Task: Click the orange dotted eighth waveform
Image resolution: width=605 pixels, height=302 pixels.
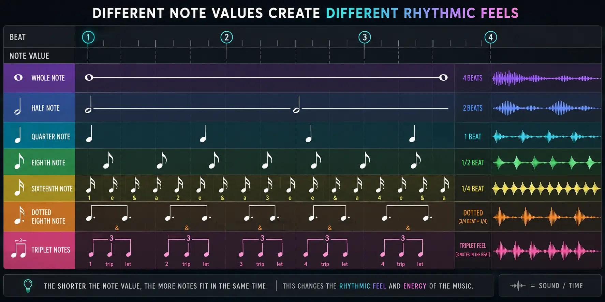Action: pyautogui.click(x=546, y=217)
